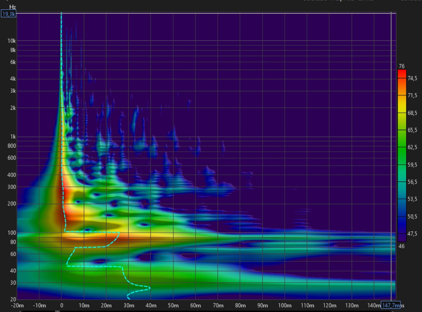The image size is (422, 312).
Task: Click the 50m tick on the time axis
Action: point(173,306)
